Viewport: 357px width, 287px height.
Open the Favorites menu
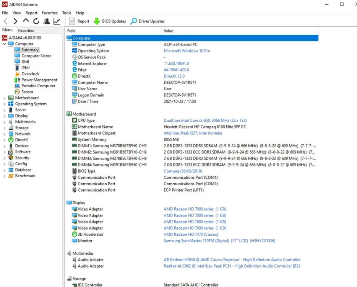(50, 13)
